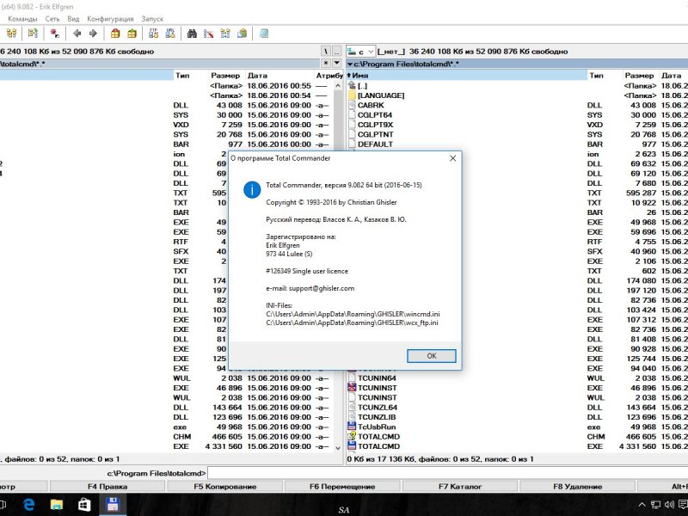
Task: Click the left panel root directory backslash button
Action: click(326, 52)
